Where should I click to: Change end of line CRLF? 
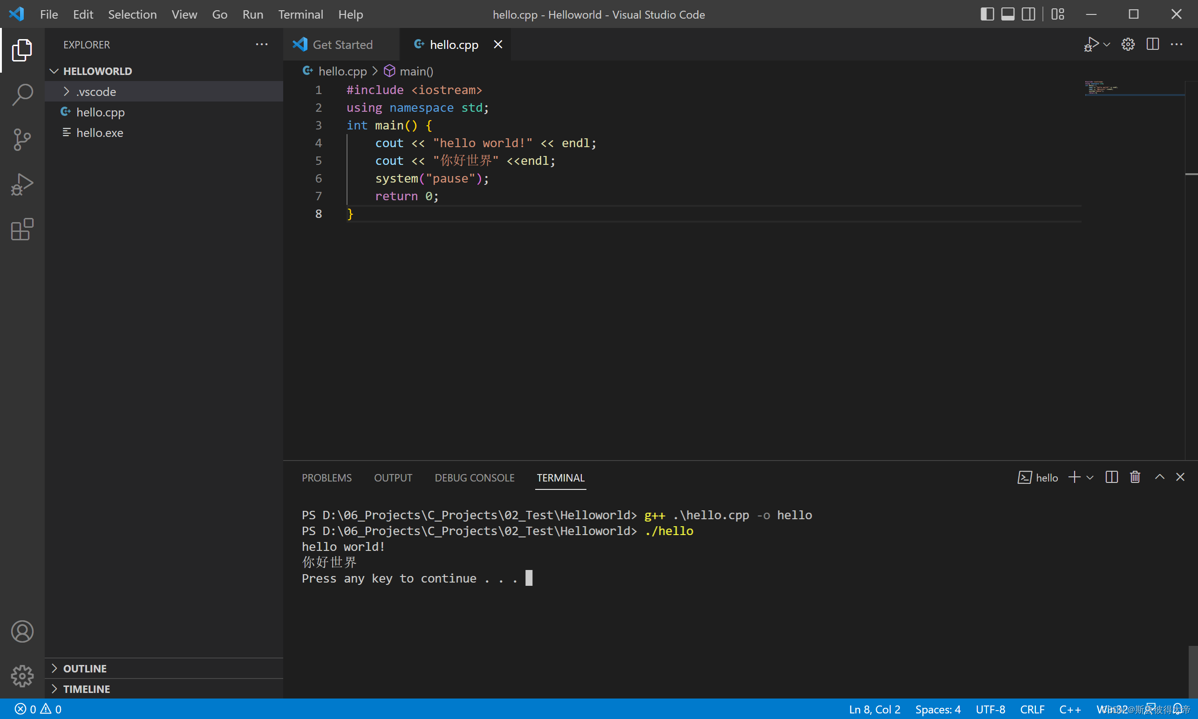[x=1032, y=709]
